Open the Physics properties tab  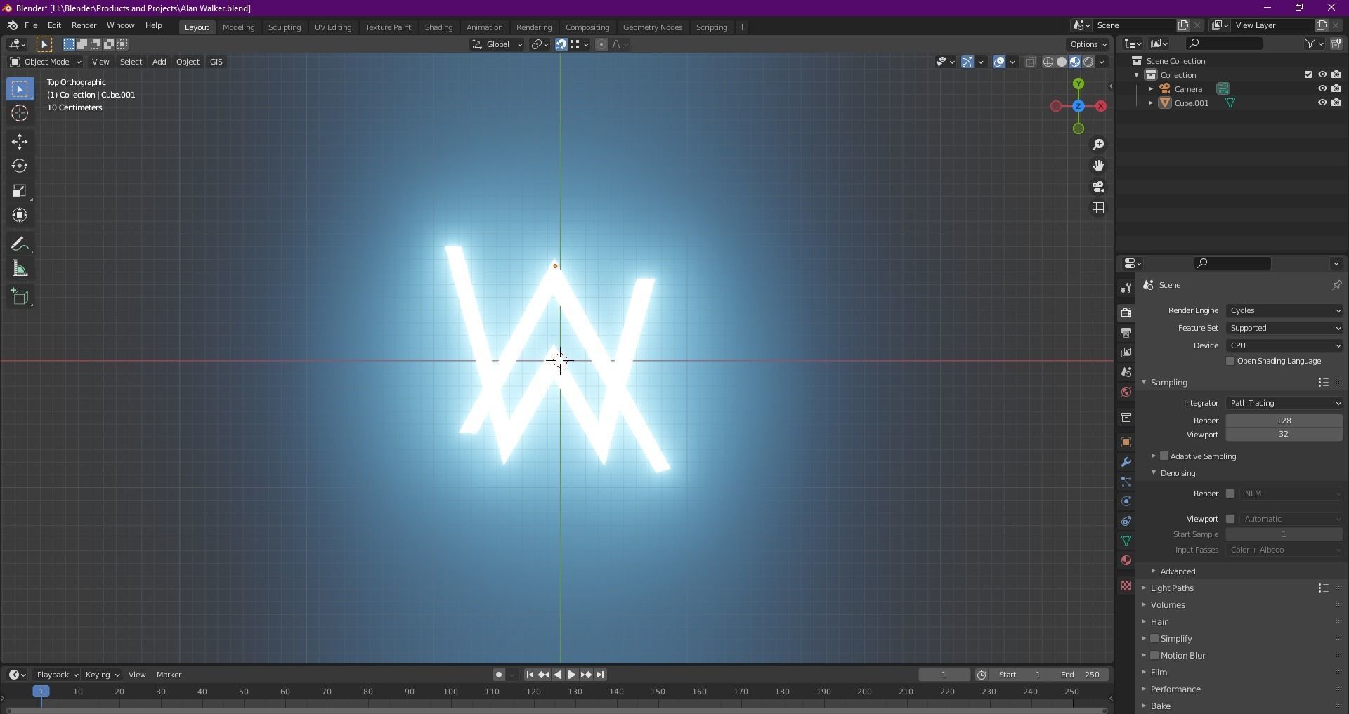(x=1126, y=501)
